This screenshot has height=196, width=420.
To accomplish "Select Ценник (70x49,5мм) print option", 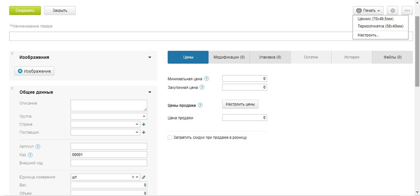I will [375, 19].
